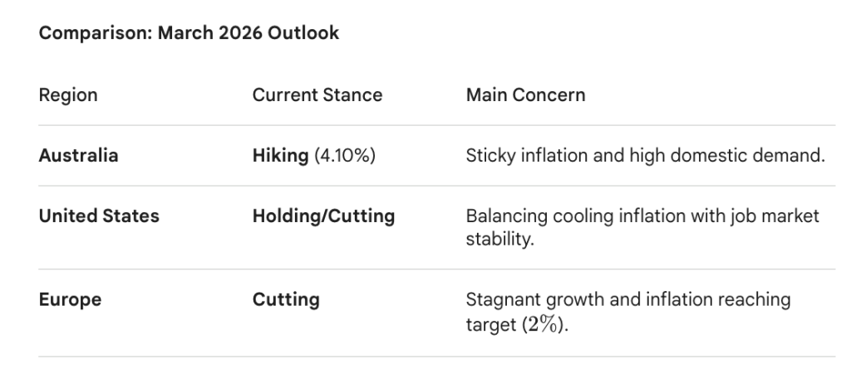Click the 4.10% rate value
Screen dimensions: 851x383
coord(345,156)
